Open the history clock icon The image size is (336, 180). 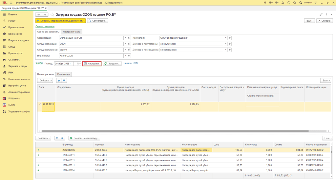(x=289, y=3)
